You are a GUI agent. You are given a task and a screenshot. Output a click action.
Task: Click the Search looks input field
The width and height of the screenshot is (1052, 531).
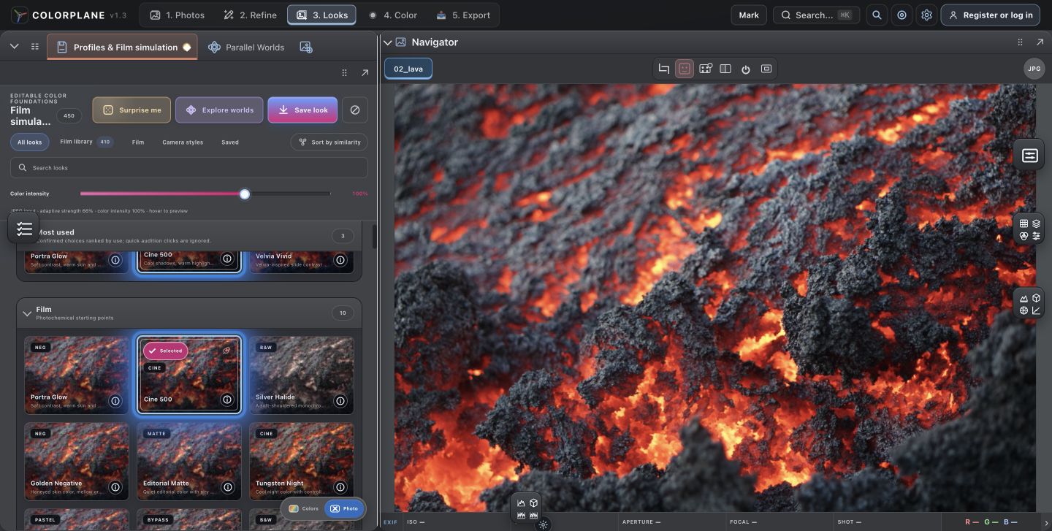click(189, 167)
